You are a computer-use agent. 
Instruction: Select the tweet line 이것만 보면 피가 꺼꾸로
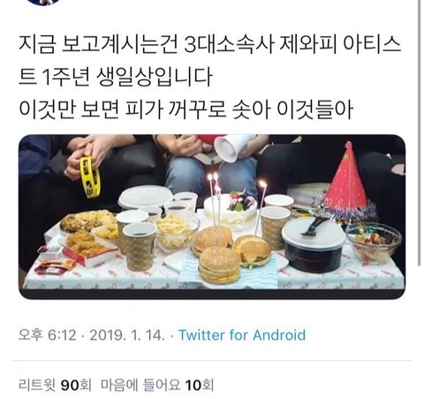[185, 109]
